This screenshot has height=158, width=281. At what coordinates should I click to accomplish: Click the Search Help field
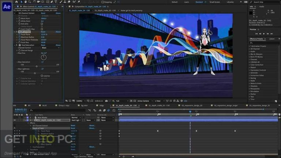265,2
